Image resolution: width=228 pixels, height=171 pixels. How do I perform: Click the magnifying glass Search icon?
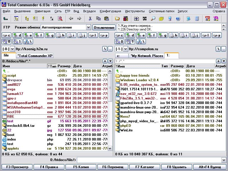point(153,19)
